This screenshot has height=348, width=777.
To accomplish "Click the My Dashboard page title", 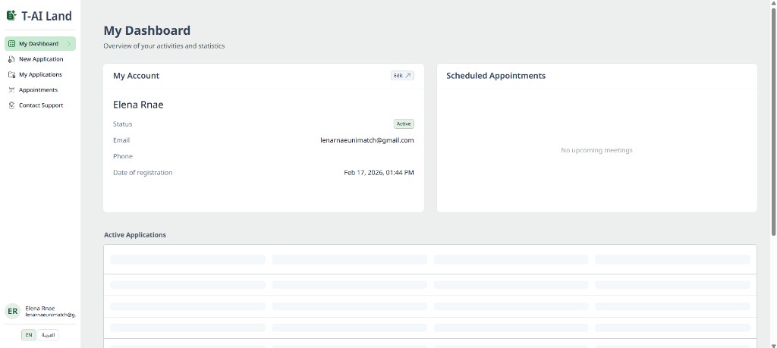I will (146, 30).
